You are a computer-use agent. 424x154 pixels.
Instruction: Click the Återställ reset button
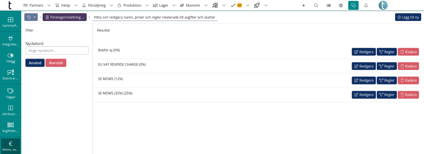(56, 63)
